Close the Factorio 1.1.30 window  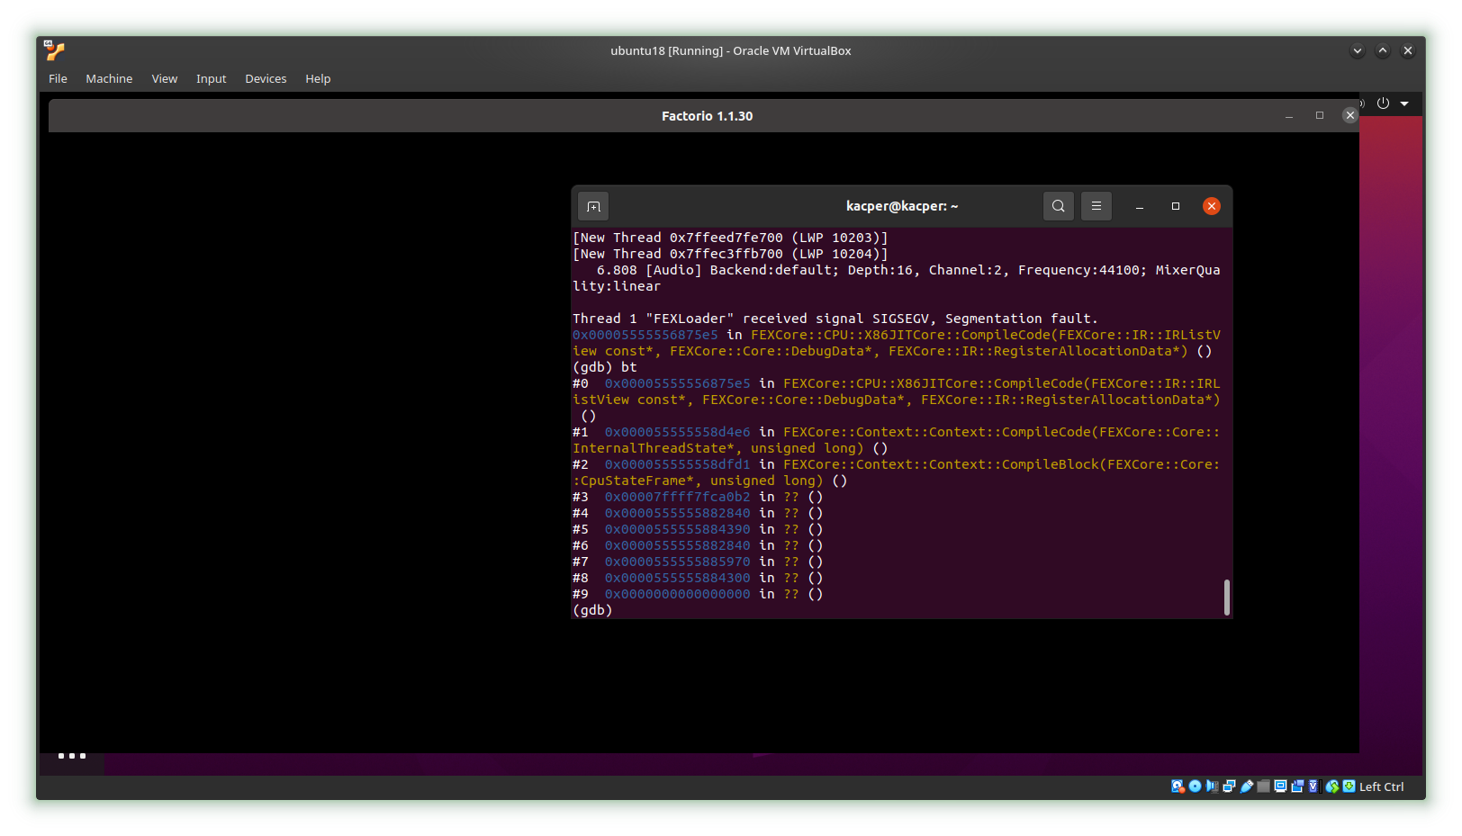click(1349, 115)
